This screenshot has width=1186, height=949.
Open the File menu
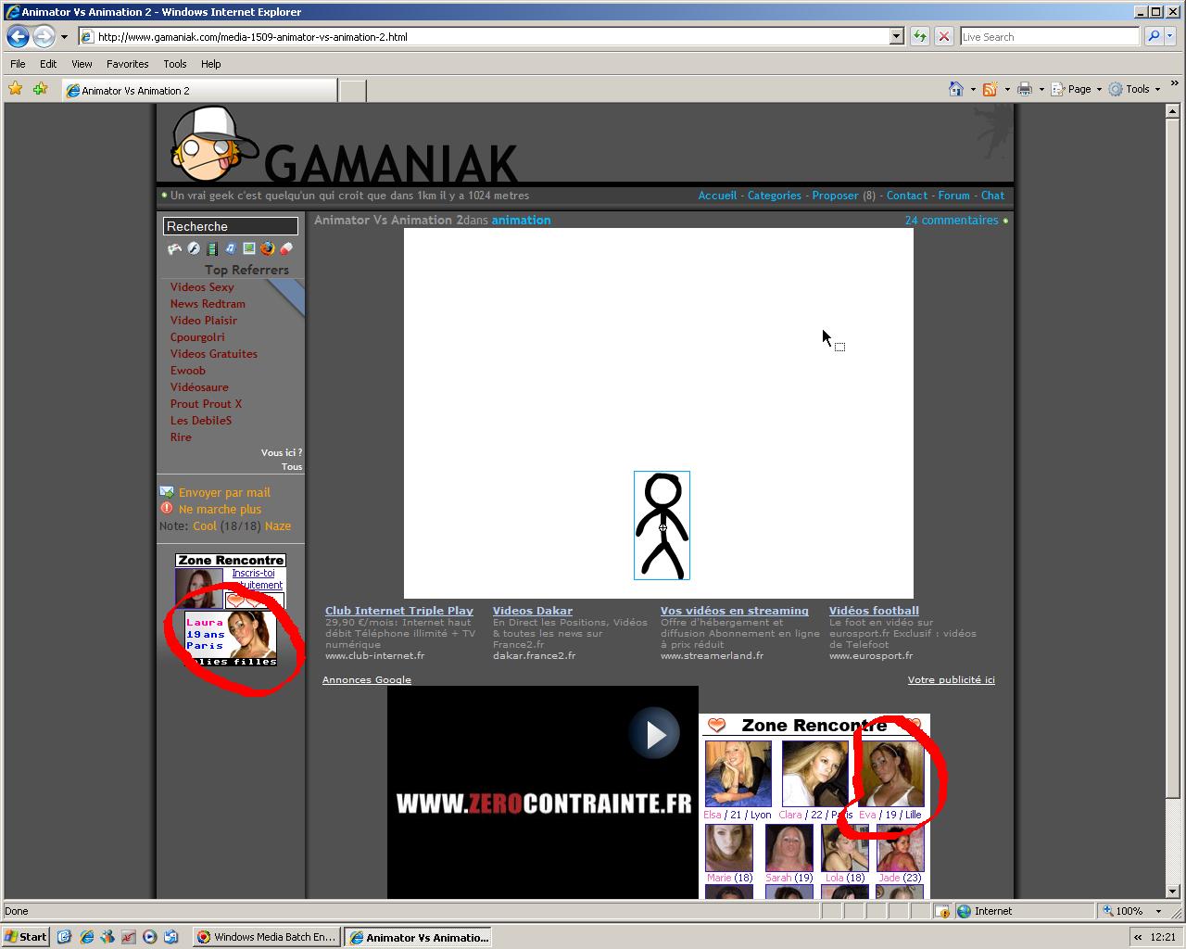[x=18, y=64]
